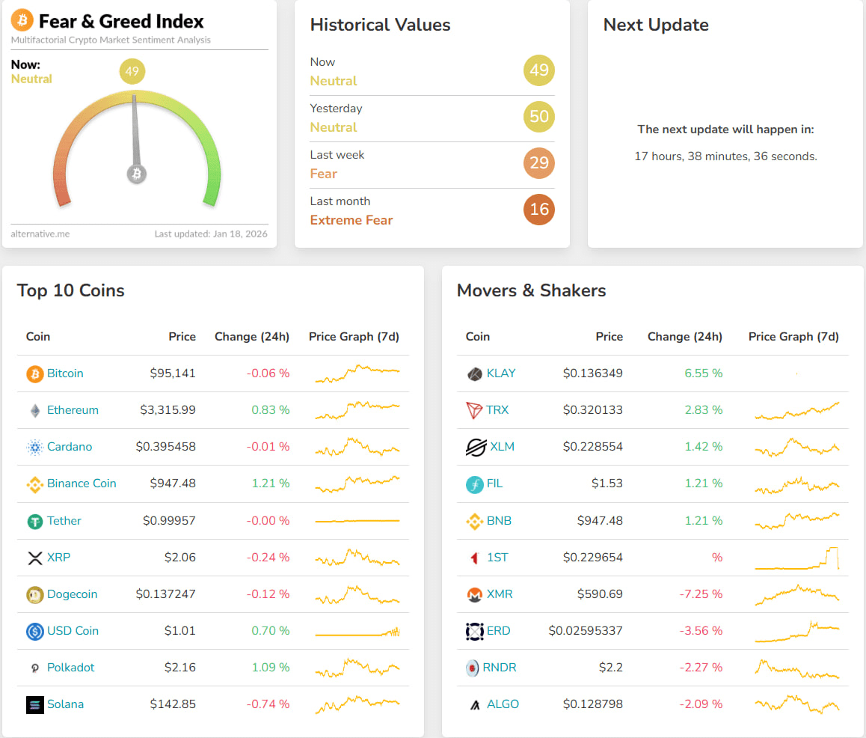Screen dimensions: 866x738
Task: Click the FIL Filecoin icon
Action: coord(474,484)
